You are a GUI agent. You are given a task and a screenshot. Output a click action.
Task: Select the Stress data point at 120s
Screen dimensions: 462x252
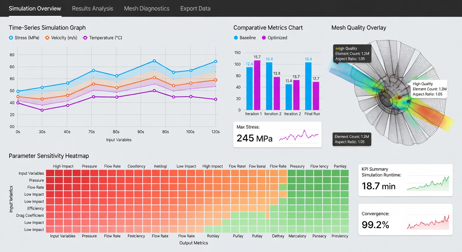tap(216, 61)
